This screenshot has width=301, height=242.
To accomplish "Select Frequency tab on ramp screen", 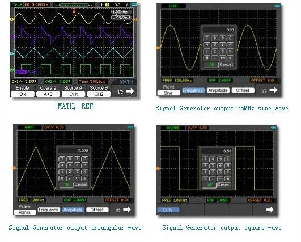I will tap(49, 210).
